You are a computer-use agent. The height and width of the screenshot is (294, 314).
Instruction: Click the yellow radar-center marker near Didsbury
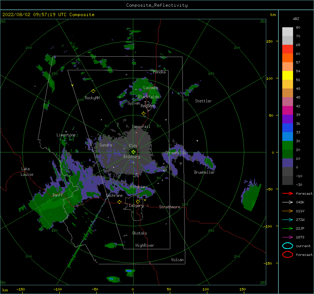(133, 152)
